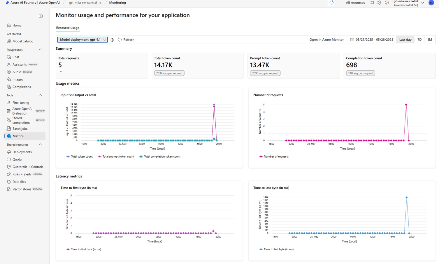Click the date range 05/27/2025 - 05/28/2025
Screen dimensions: 439x264
pyautogui.click(x=374, y=40)
